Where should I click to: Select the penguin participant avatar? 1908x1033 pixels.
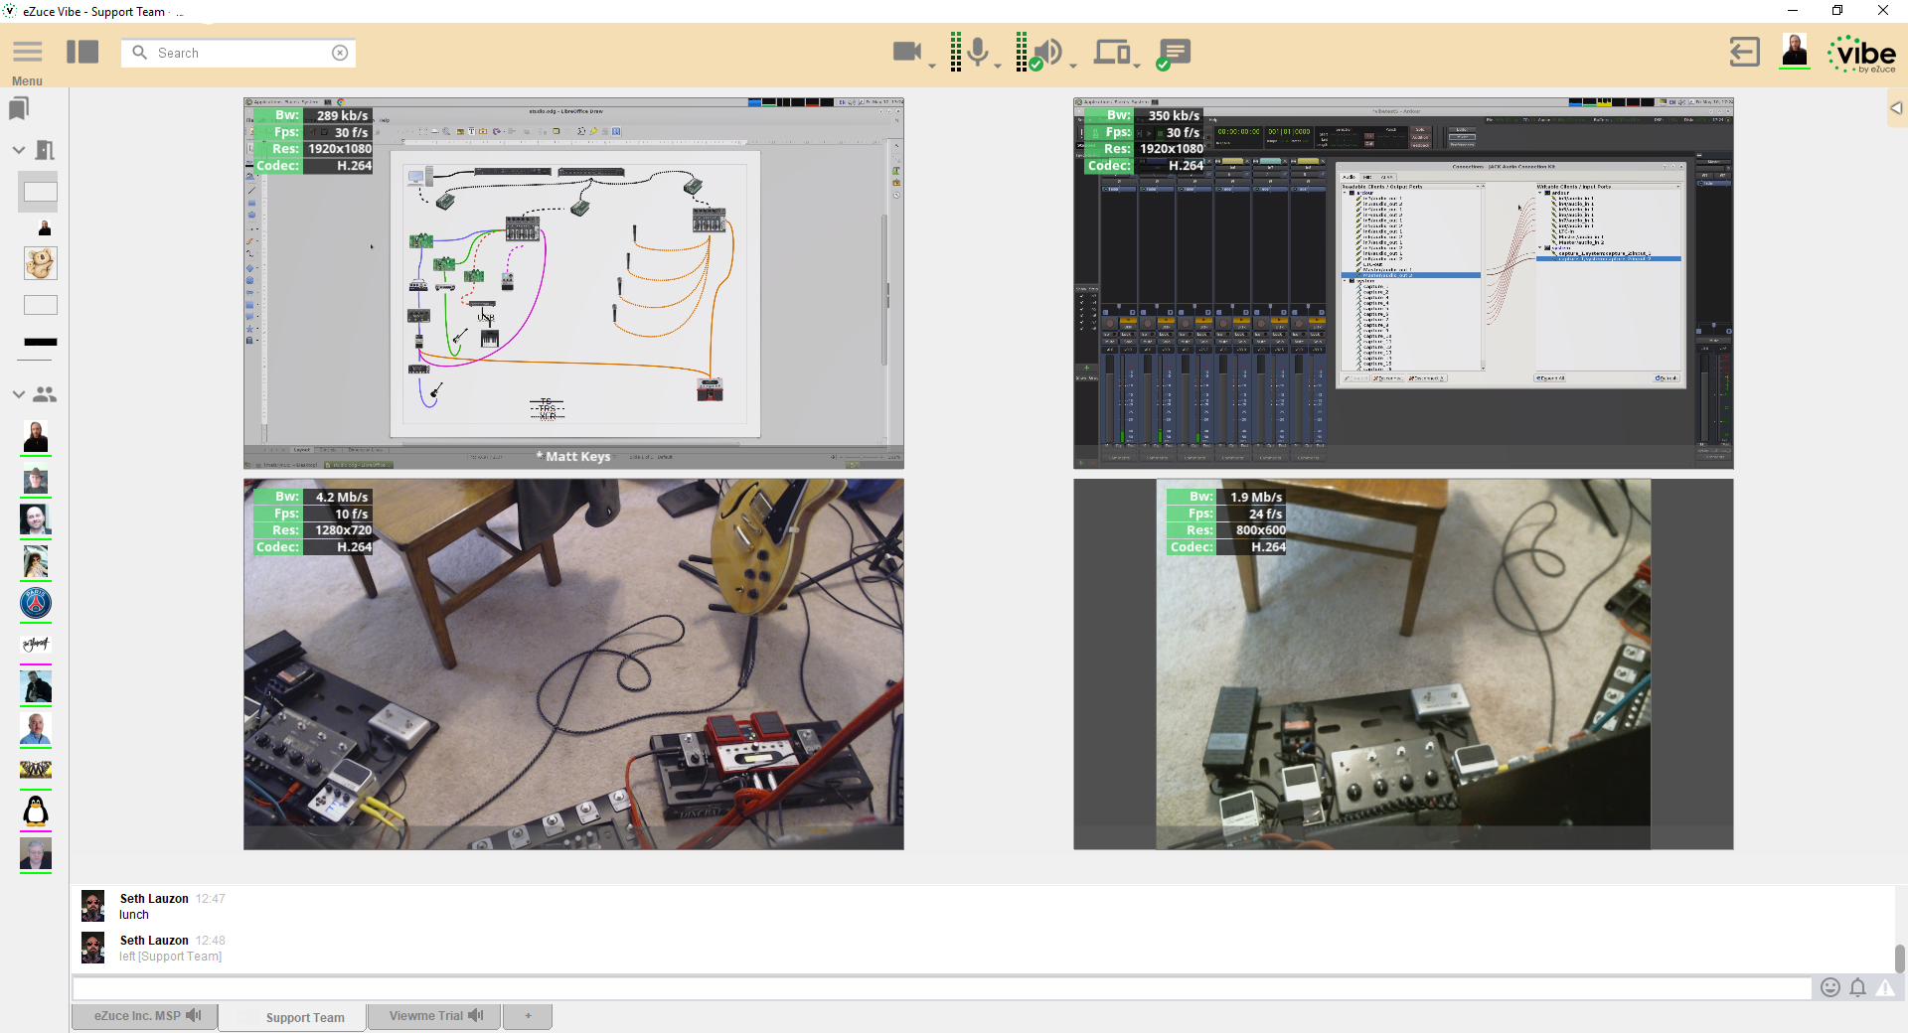36,812
